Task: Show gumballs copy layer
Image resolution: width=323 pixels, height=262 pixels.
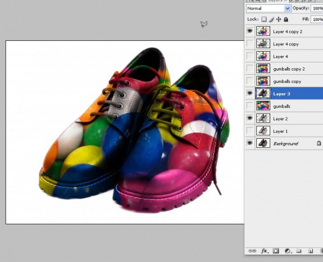Action: pos(250,81)
